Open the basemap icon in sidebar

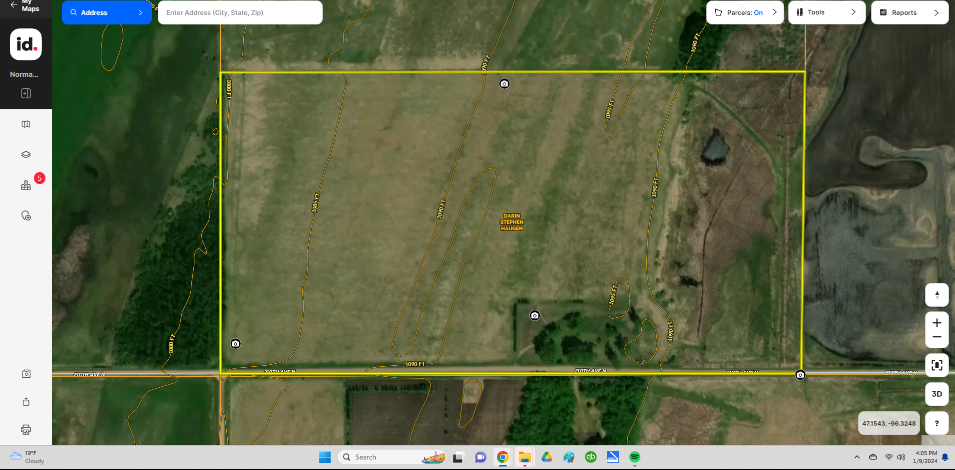point(26,124)
